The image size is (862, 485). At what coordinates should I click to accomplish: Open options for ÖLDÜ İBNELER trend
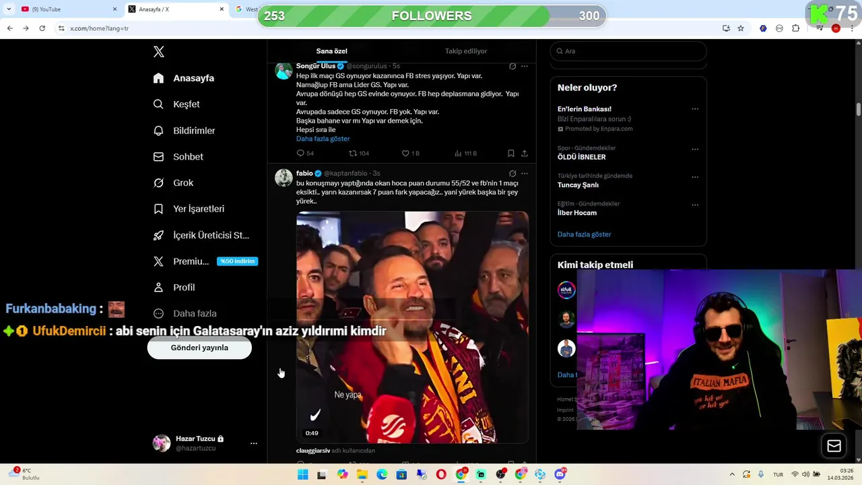[695, 150]
